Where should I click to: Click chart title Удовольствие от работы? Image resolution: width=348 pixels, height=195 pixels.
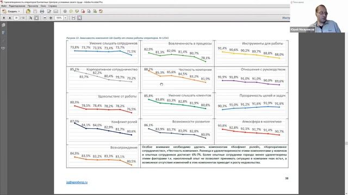point(117,96)
